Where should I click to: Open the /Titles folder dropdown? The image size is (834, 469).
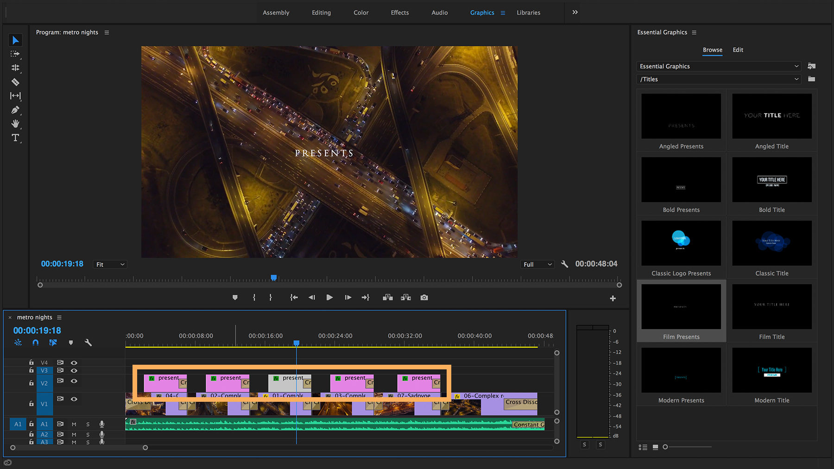pos(718,79)
